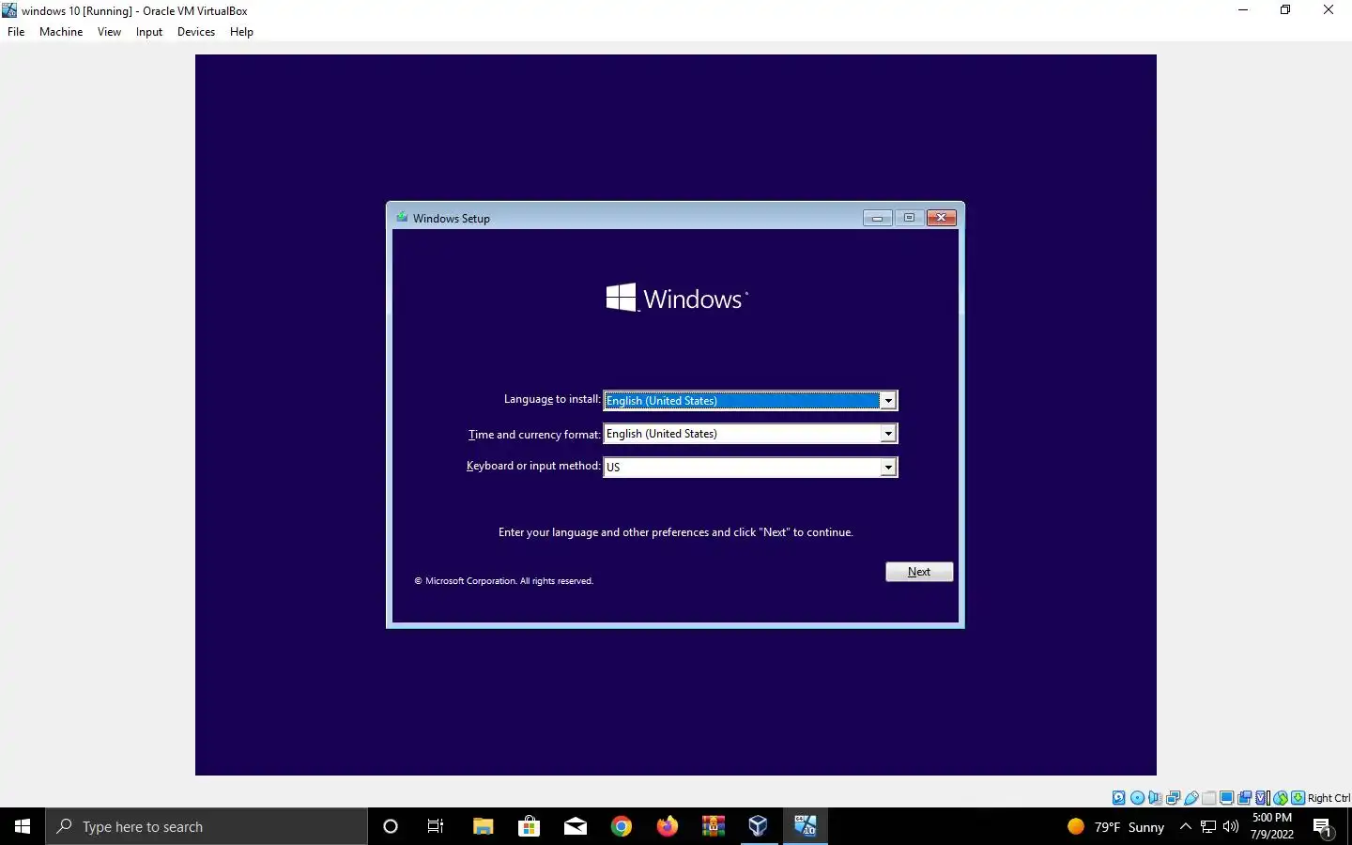Switch to VirtualBox Manager taskbar icon
This screenshot has height=845, width=1352.
coord(759,826)
